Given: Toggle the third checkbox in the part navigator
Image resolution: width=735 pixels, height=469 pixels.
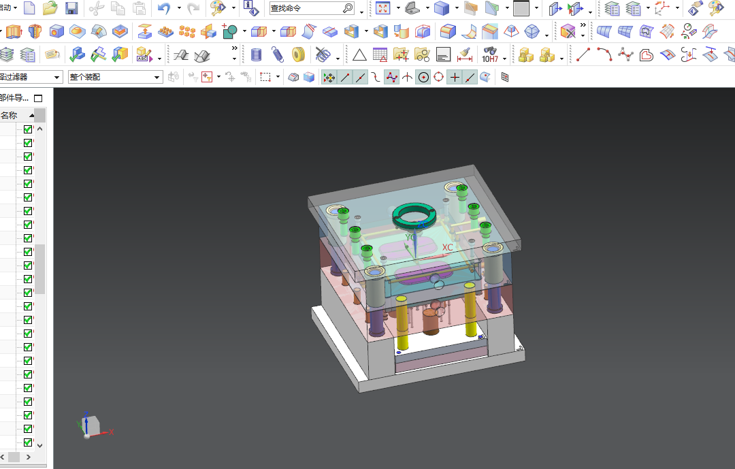Looking at the screenshot, I should (x=28, y=156).
